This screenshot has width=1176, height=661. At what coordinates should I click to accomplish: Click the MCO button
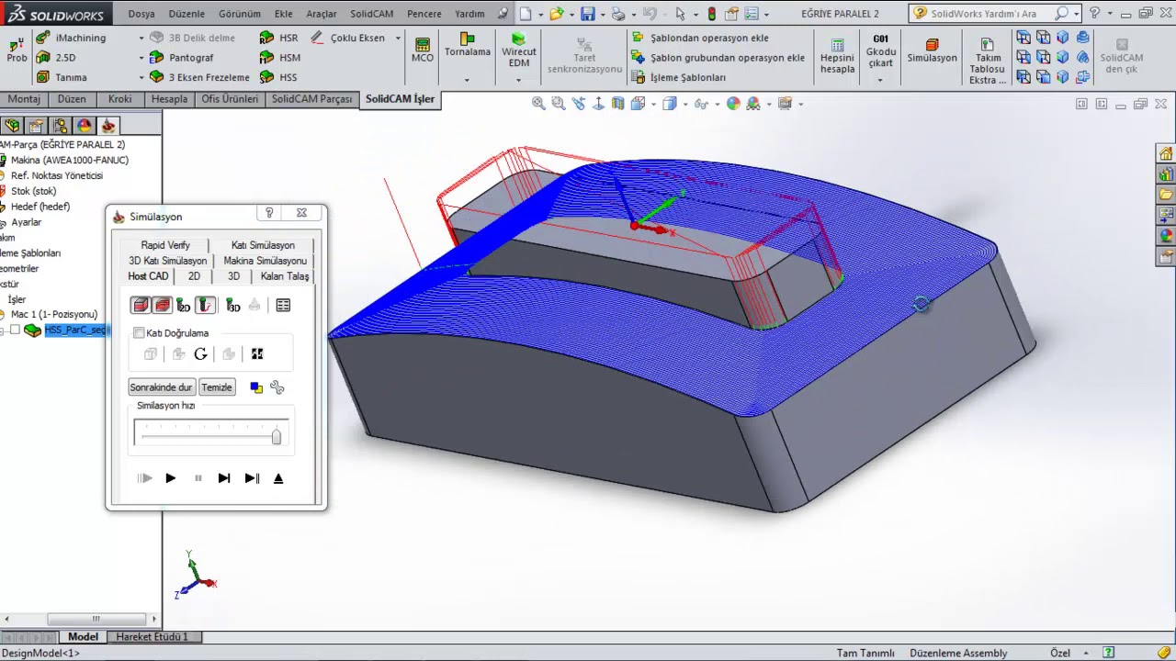(x=423, y=50)
